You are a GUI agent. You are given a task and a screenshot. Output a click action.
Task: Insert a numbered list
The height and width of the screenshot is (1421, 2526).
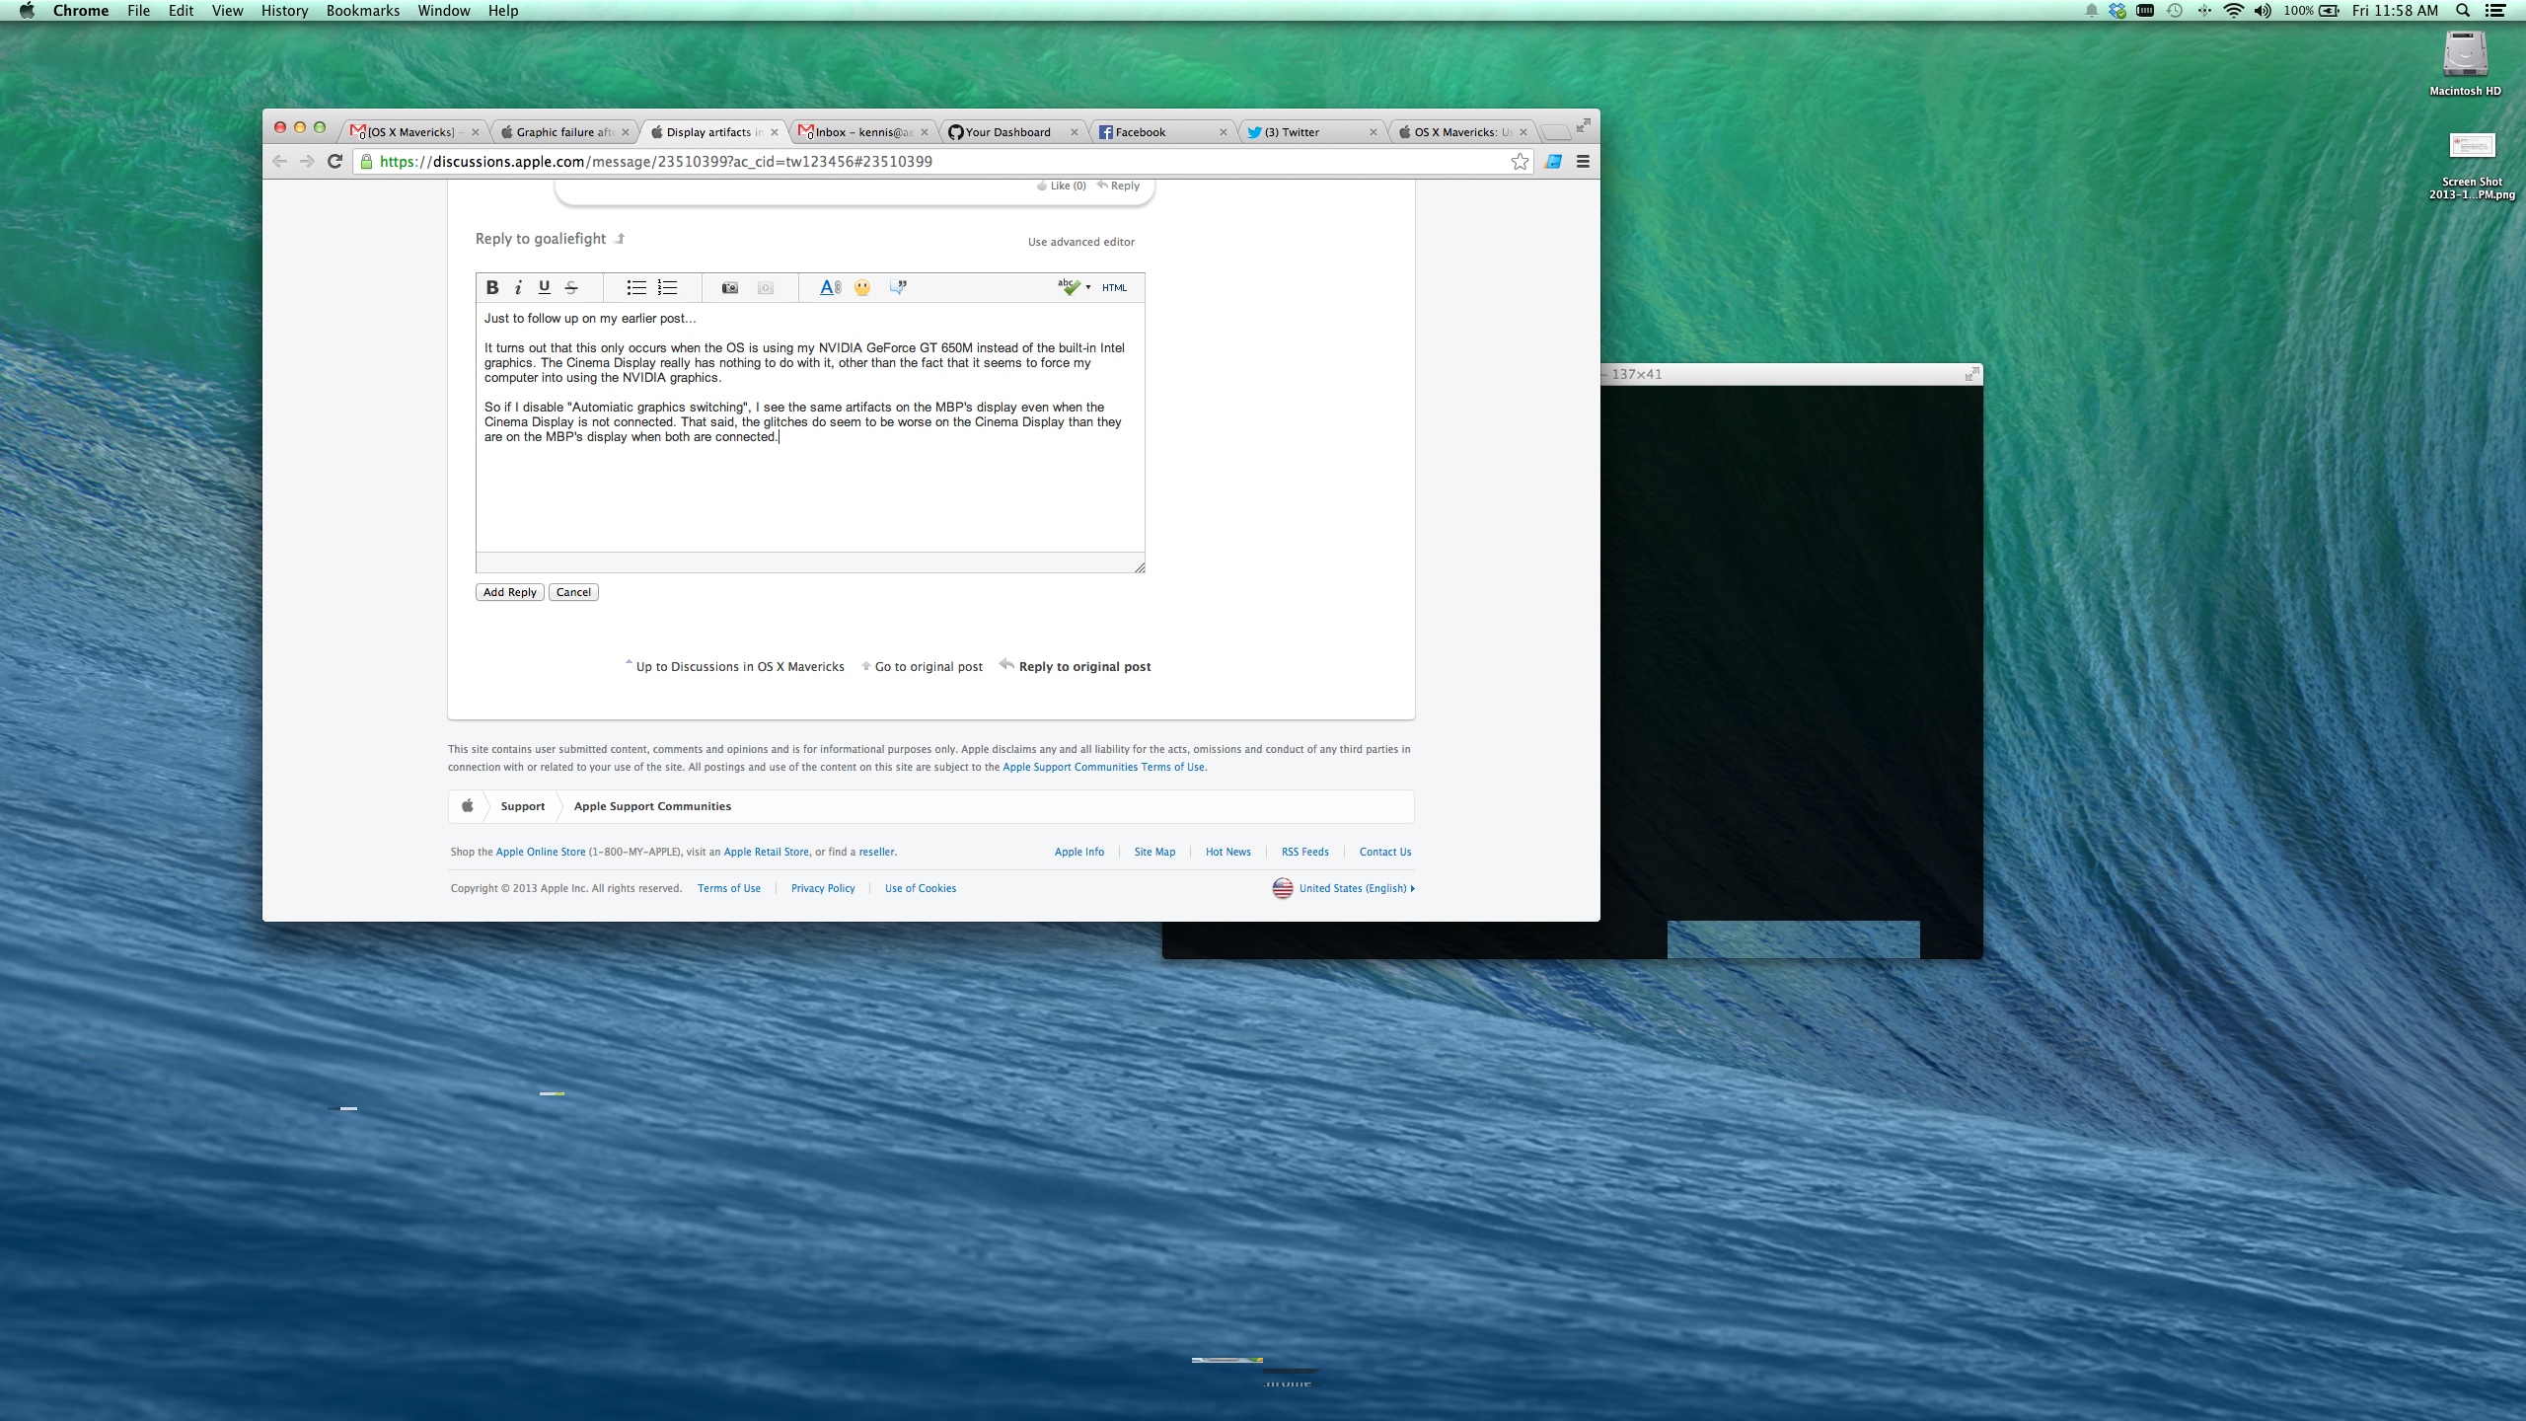pyautogui.click(x=668, y=287)
